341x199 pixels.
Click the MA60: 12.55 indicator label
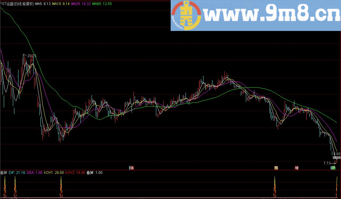(102, 4)
